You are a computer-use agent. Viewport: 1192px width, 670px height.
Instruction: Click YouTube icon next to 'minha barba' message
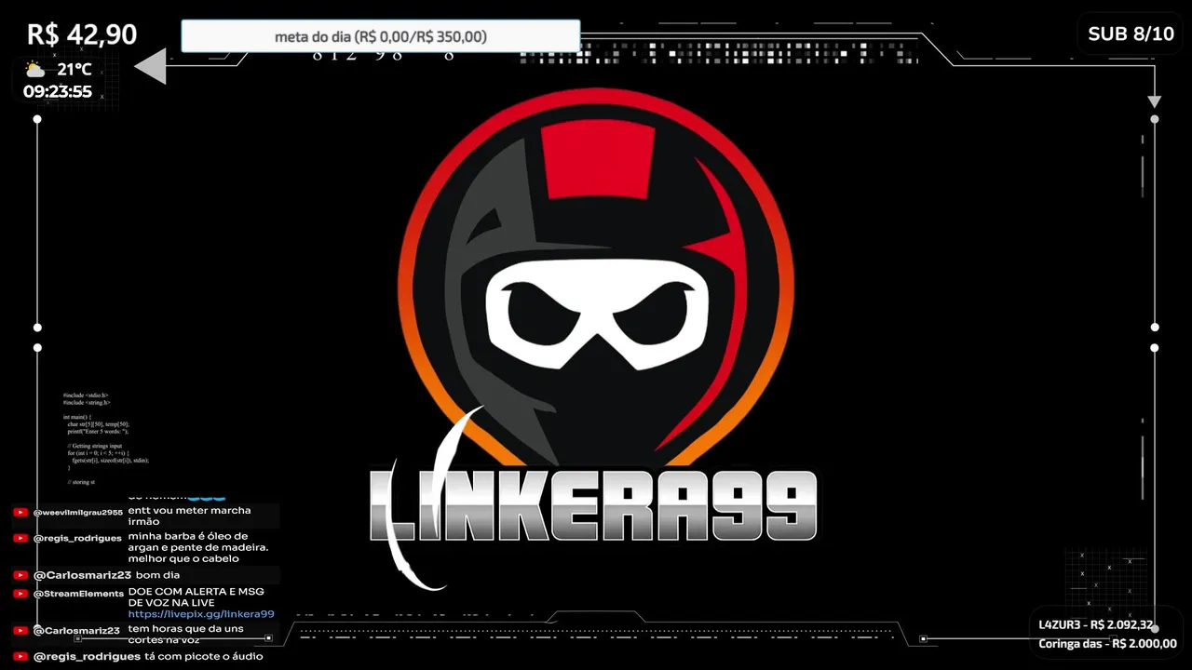(x=20, y=538)
